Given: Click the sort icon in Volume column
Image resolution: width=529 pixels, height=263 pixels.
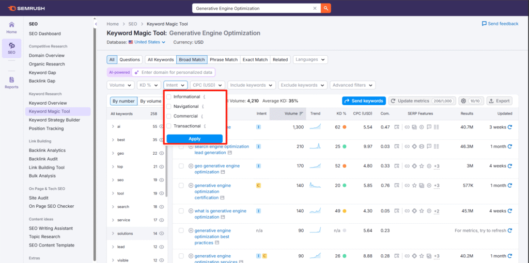Looking at the screenshot, I should 301,114.
